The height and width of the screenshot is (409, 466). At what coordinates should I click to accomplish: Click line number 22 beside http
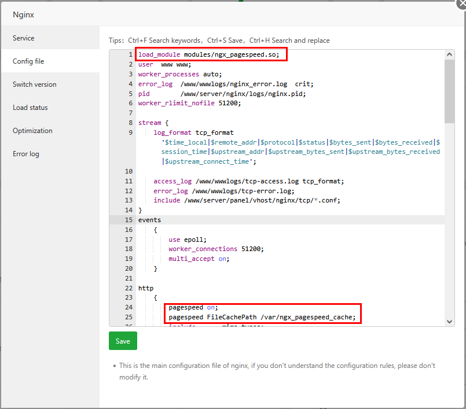tap(129, 288)
